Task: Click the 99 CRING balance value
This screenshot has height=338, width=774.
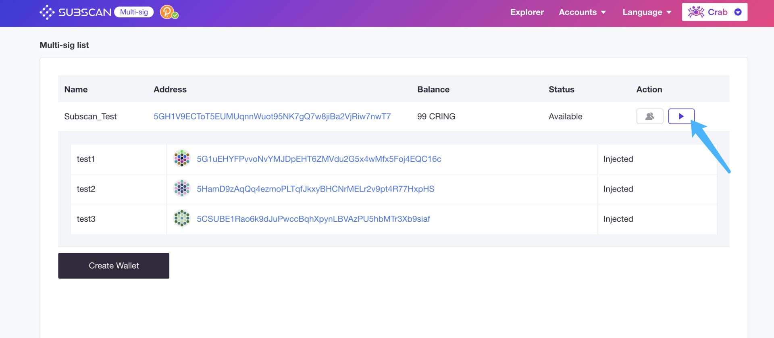Action: [436, 116]
